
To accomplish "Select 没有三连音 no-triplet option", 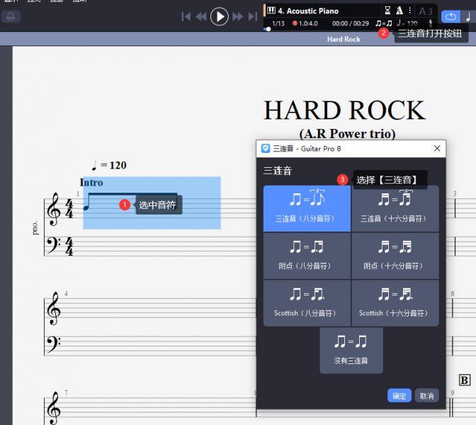I will click(x=351, y=350).
